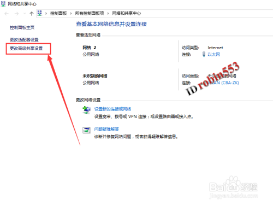Screen dimensions: 273x205
Task: Click the title bar network center icon
Action: (x=3, y=4)
